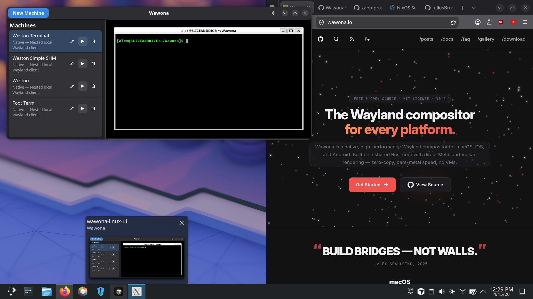Launch the Foot Term machine

click(82, 109)
